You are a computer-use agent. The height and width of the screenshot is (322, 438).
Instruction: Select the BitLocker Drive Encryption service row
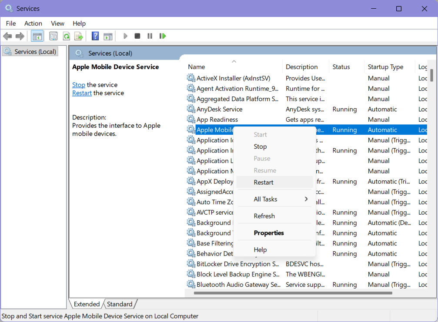(x=306, y=264)
